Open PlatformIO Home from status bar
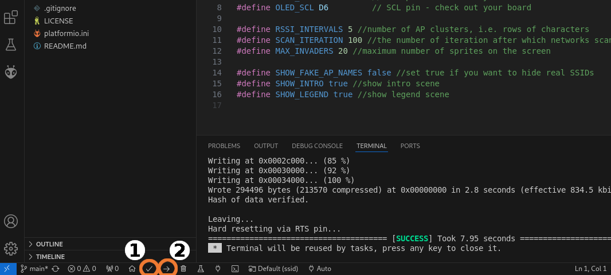The image size is (611, 275). (x=132, y=268)
